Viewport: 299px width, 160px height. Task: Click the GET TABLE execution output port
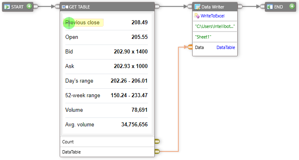[157, 6]
